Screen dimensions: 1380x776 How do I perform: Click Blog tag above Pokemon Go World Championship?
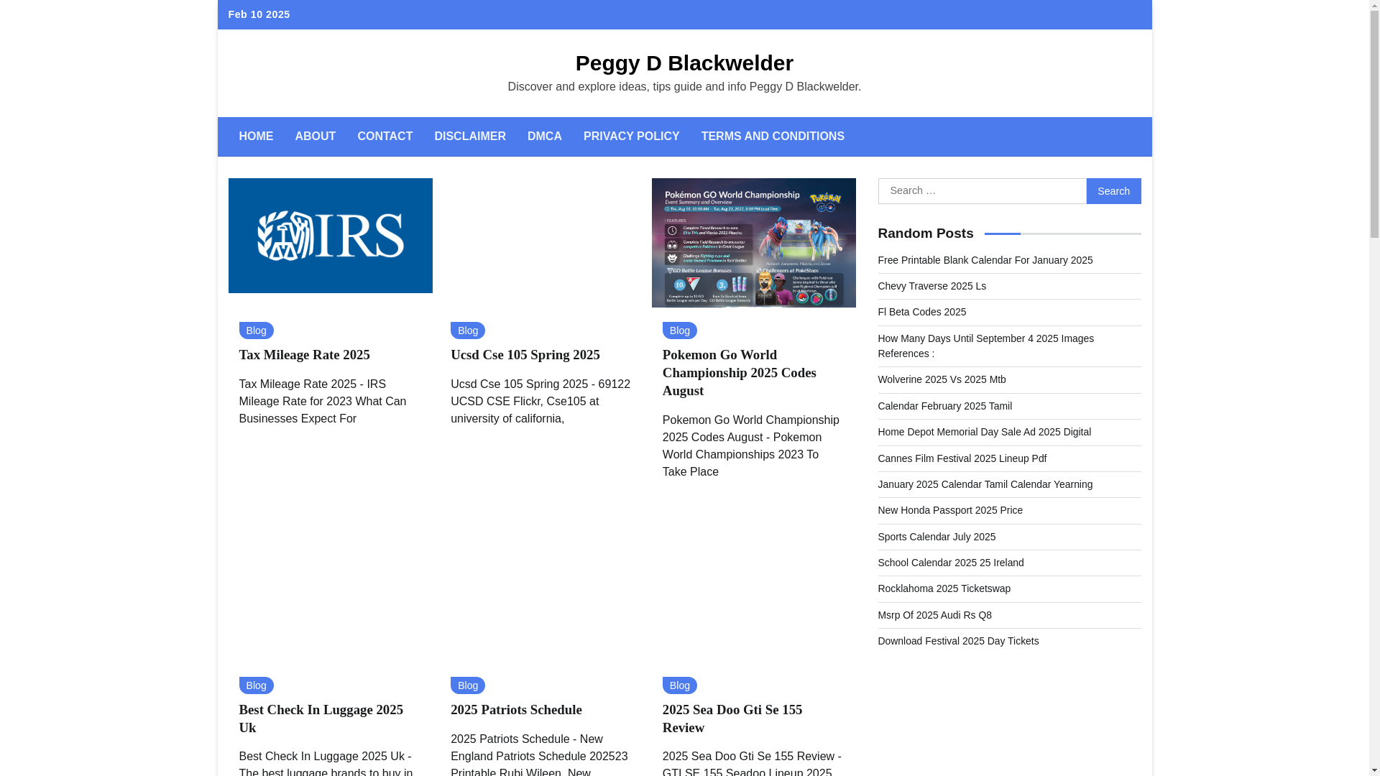(680, 331)
